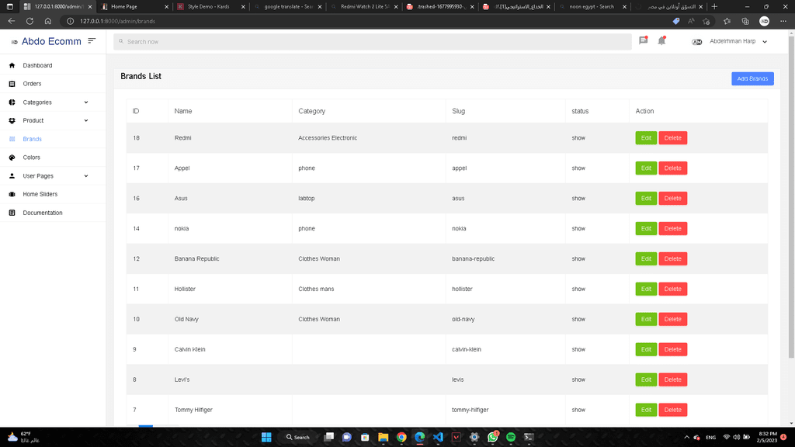This screenshot has width=795, height=447.
Task: Delete the Tommy Hilfiger brand
Action: click(673, 410)
